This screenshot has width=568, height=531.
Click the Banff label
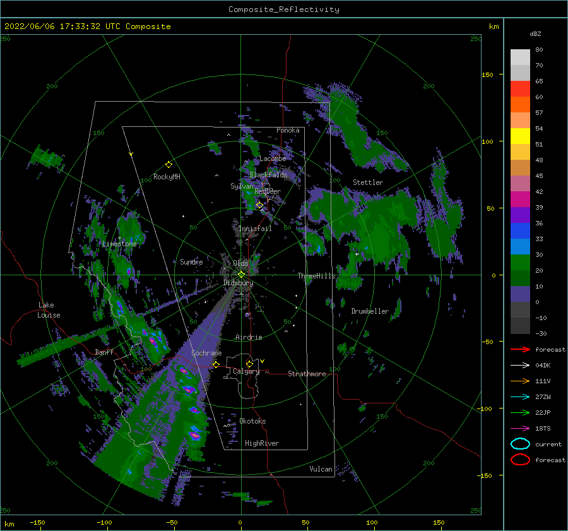[104, 352]
